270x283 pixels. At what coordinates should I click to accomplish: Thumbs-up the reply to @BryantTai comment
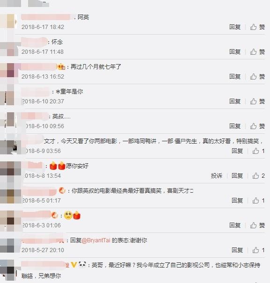click(x=258, y=250)
